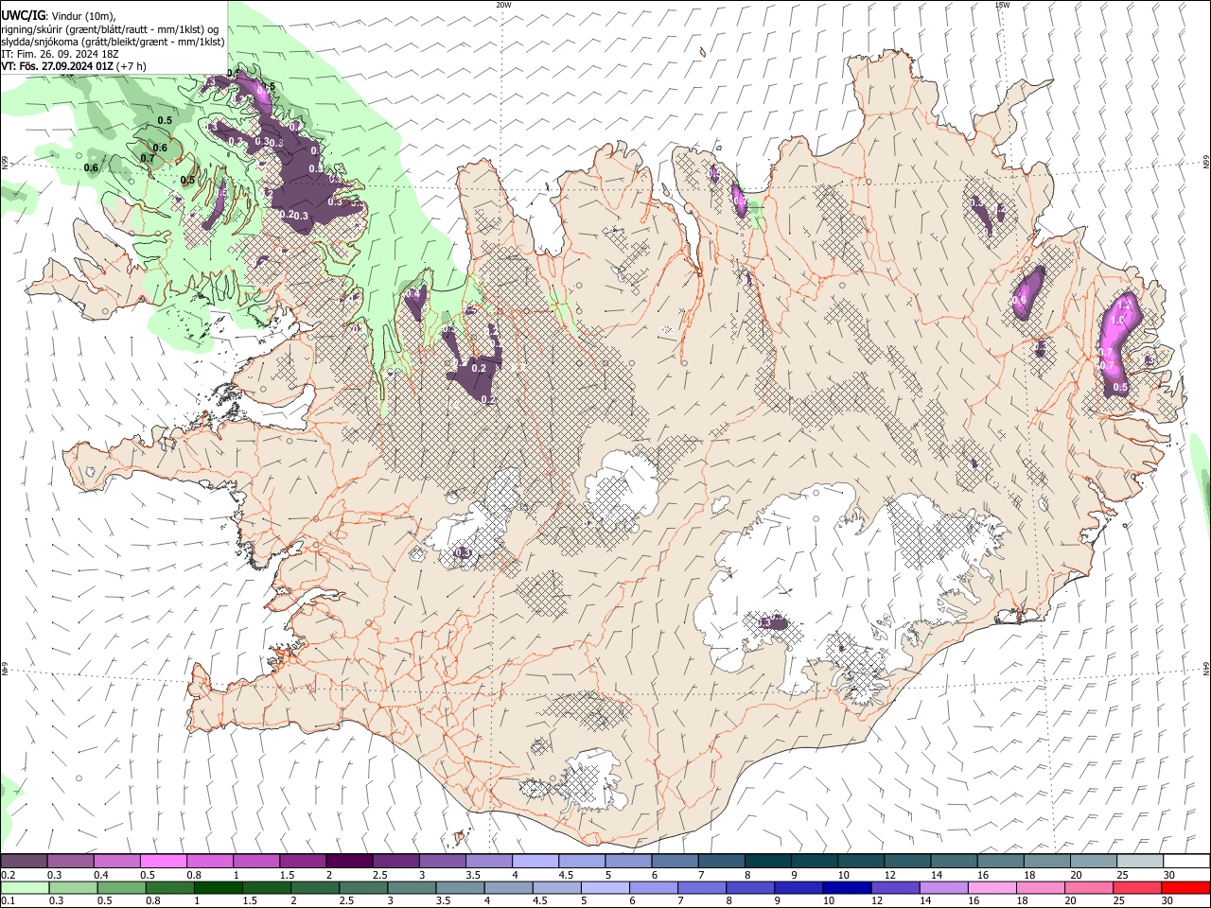
Task: Click the 'rigning/skúrir' description line in header
Action: click(x=110, y=29)
